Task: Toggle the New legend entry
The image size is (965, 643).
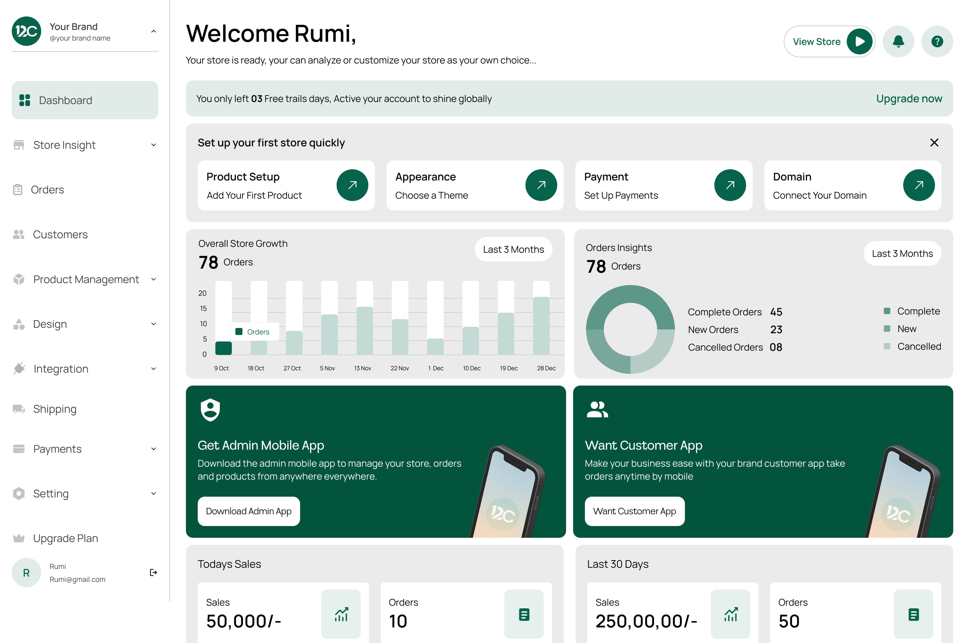Action: [x=900, y=329]
